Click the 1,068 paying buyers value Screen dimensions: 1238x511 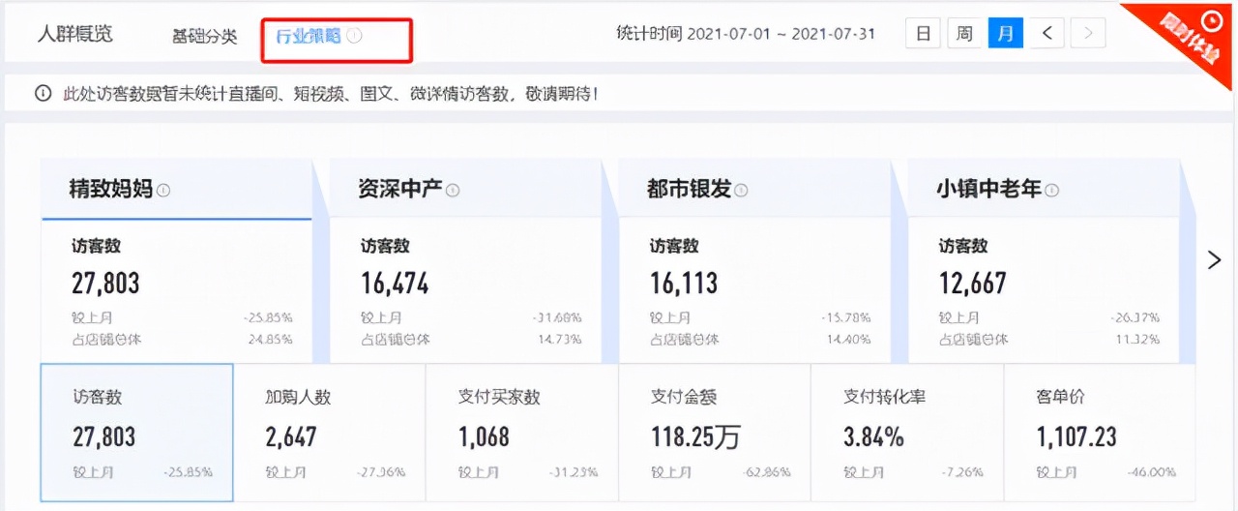(x=484, y=436)
